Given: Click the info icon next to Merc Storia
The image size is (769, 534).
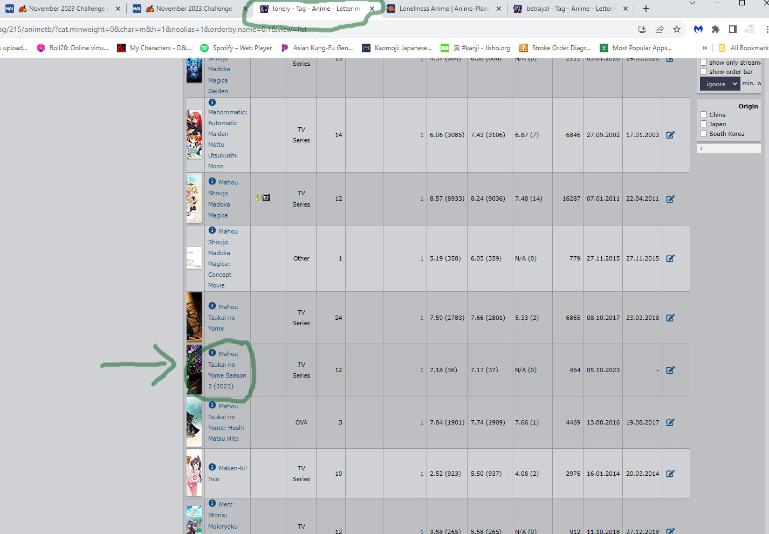Looking at the screenshot, I should coord(212,503).
